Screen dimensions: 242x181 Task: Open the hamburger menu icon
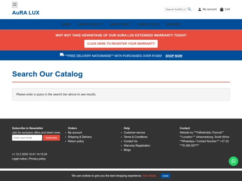click(15, 5)
